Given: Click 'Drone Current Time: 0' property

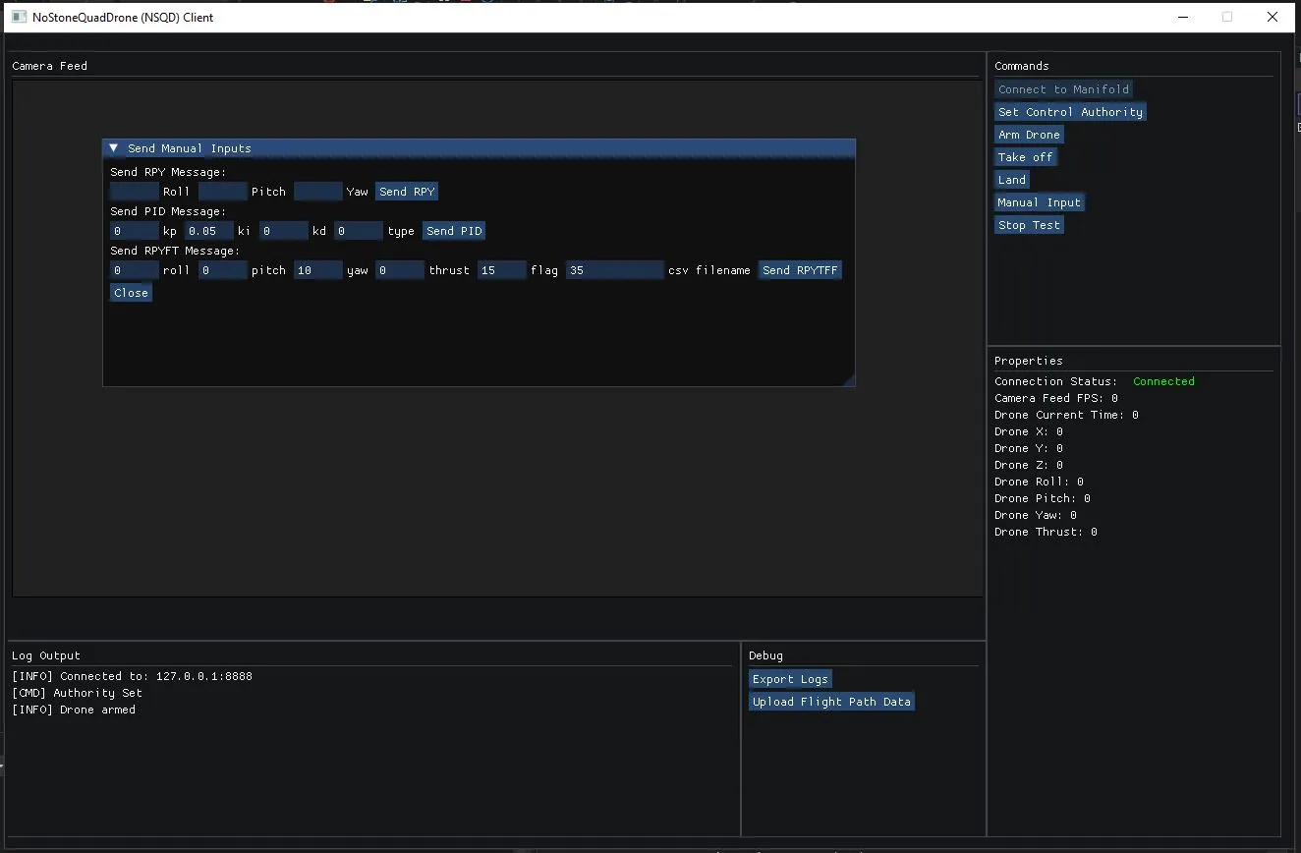Looking at the screenshot, I should coord(1066,415).
